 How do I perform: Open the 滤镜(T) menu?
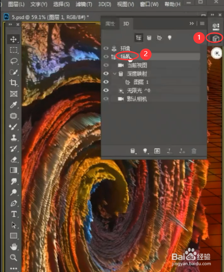(84, 4)
